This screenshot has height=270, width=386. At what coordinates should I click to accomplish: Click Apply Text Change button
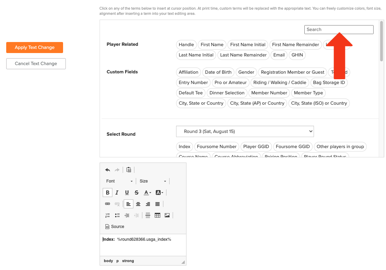click(35, 48)
